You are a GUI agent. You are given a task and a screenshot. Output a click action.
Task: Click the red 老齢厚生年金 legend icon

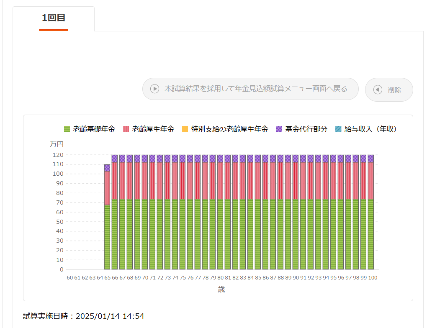tap(126, 129)
